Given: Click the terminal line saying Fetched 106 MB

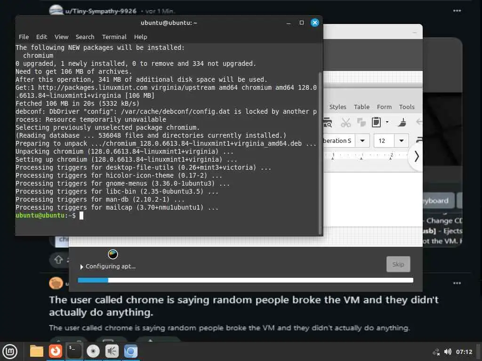Looking at the screenshot, I should (x=77, y=103).
